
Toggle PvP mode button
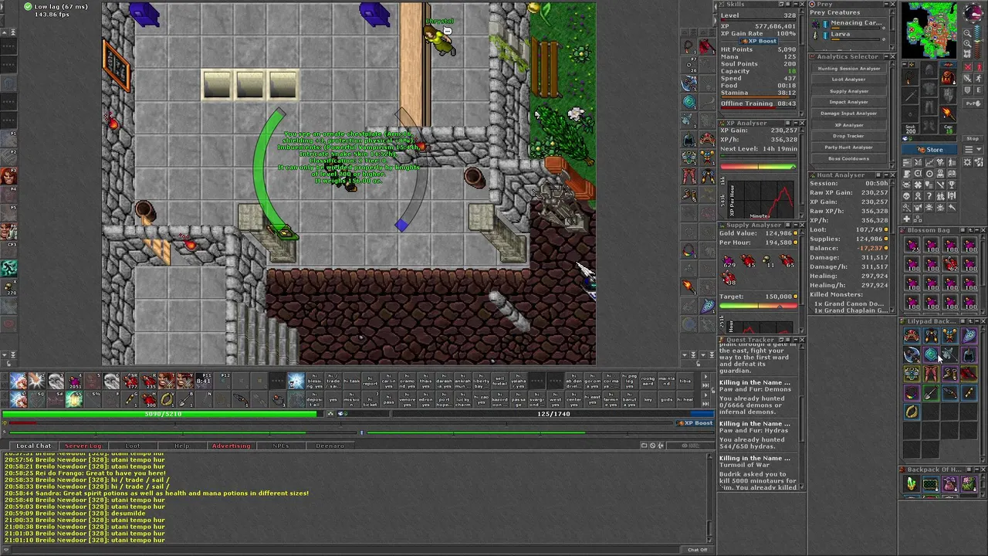pyautogui.click(x=973, y=103)
